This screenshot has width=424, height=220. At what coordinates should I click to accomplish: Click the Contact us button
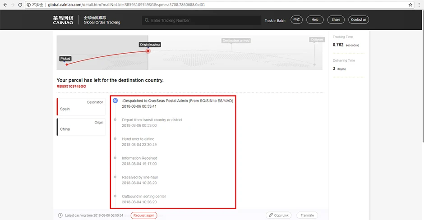click(x=359, y=19)
